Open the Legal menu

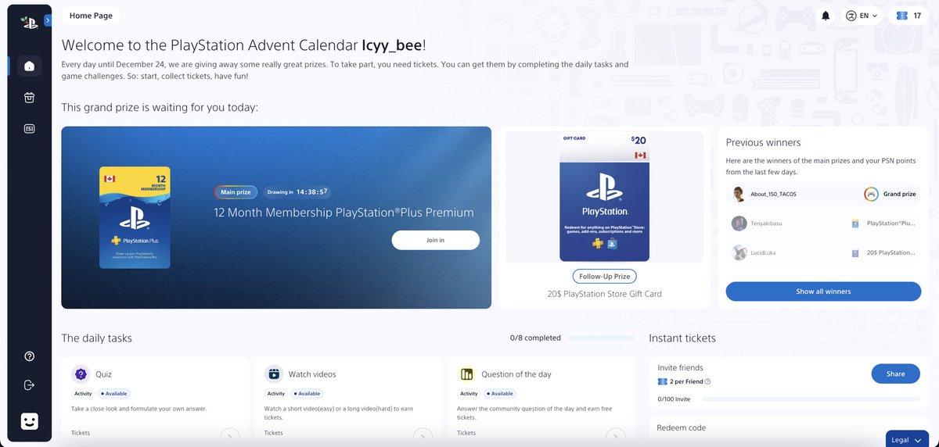(906, 438)
